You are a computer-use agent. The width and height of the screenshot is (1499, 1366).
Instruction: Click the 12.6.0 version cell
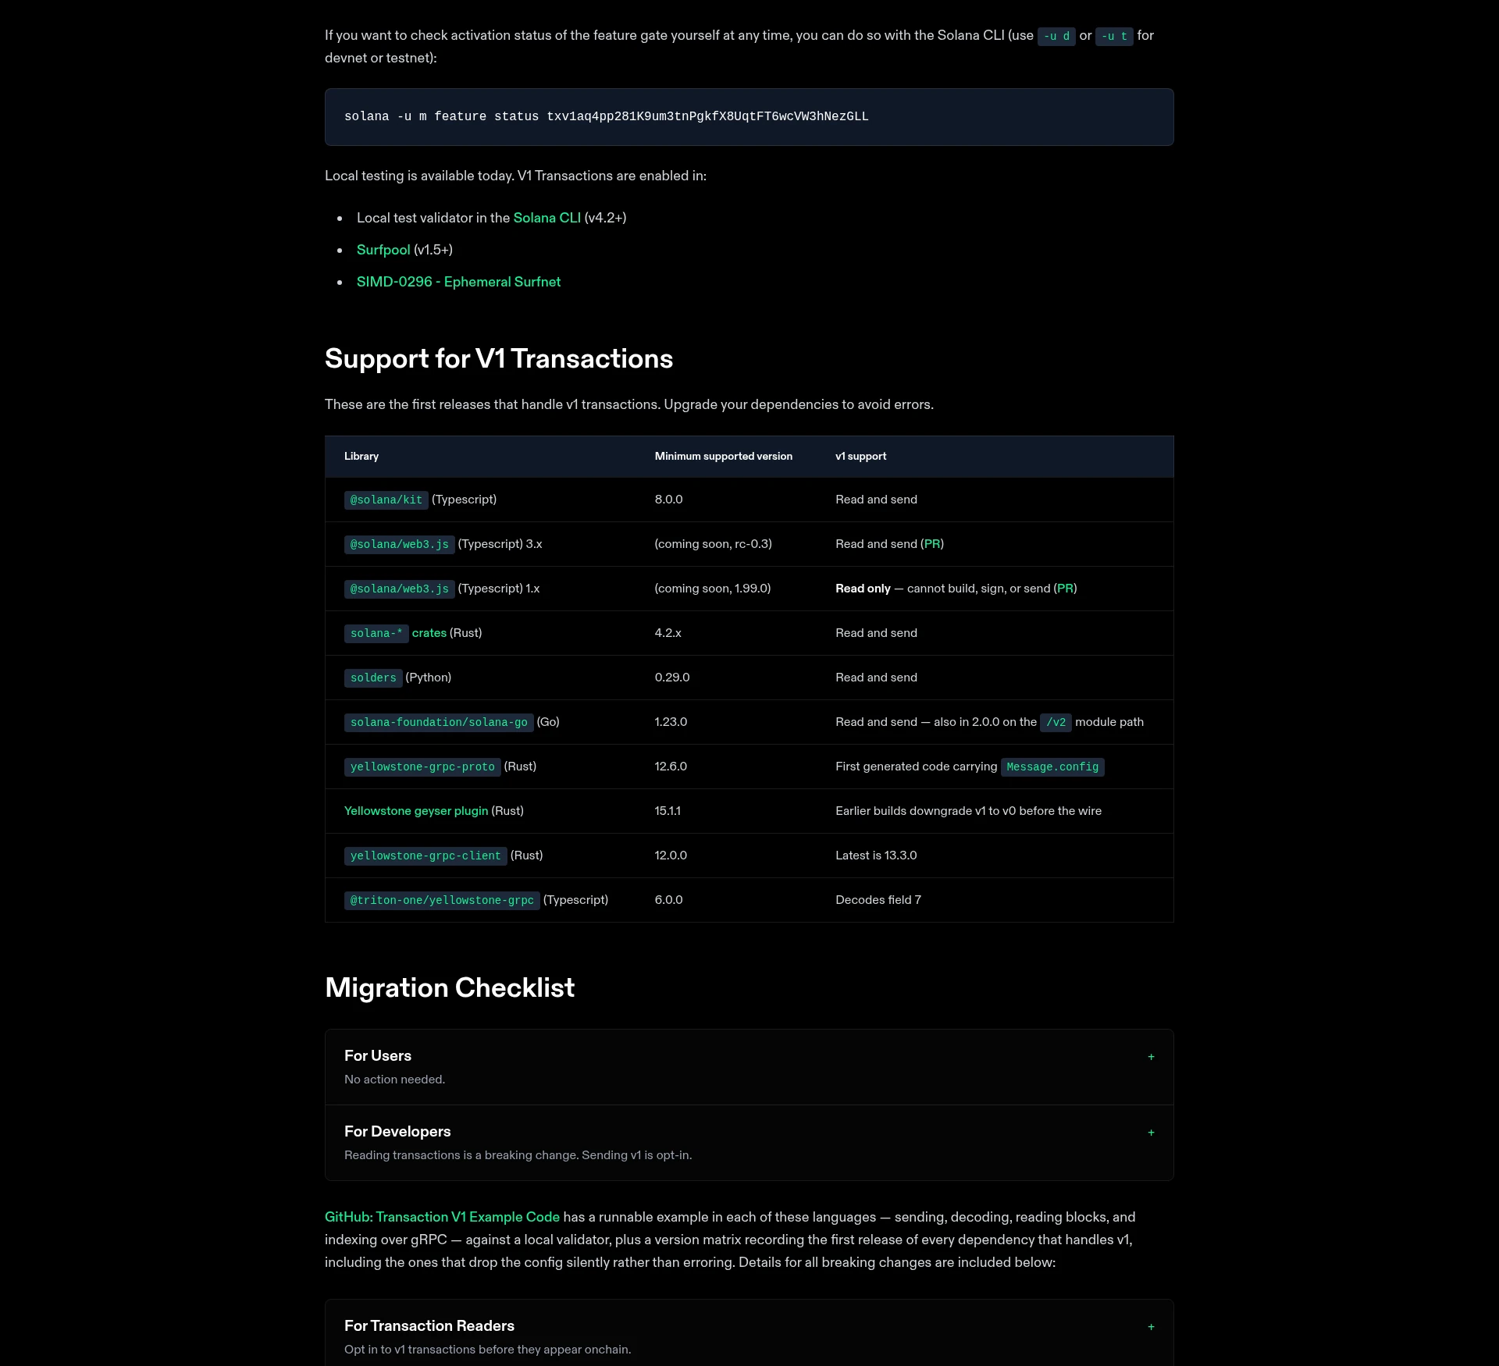pyautogui.click(x=671, y=767)
